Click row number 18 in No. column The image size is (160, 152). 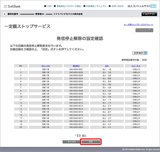pyautogui.click(x=21, y=121)
